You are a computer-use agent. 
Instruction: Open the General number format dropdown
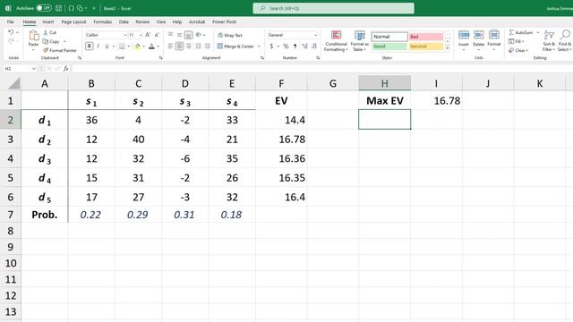(x=316, y=35)
